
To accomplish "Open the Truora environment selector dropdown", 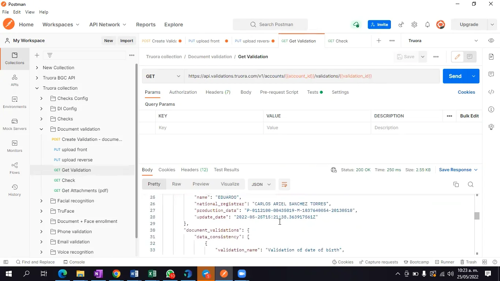I will pyautogui.click(x=443, y=41).
